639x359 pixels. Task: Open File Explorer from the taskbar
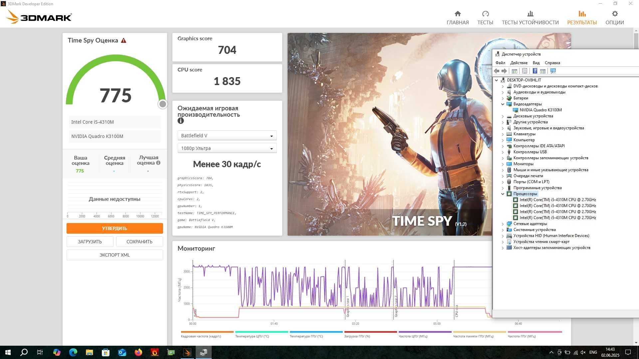tap(89, 352)
